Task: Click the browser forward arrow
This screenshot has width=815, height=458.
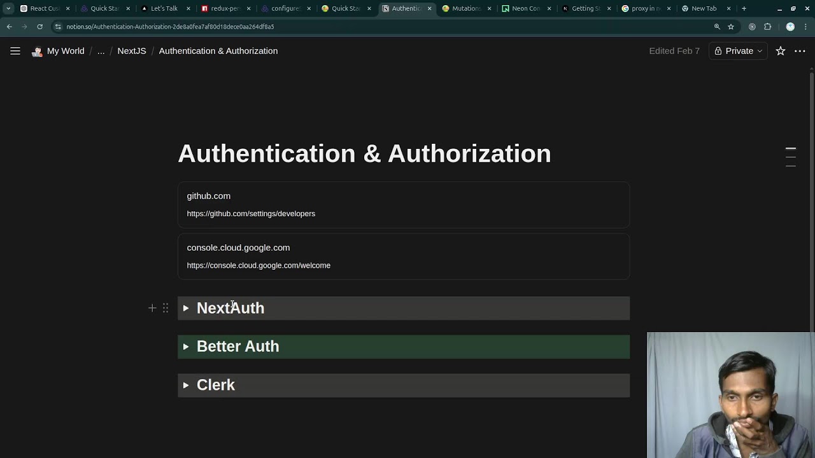Action: tap(24, 27)
